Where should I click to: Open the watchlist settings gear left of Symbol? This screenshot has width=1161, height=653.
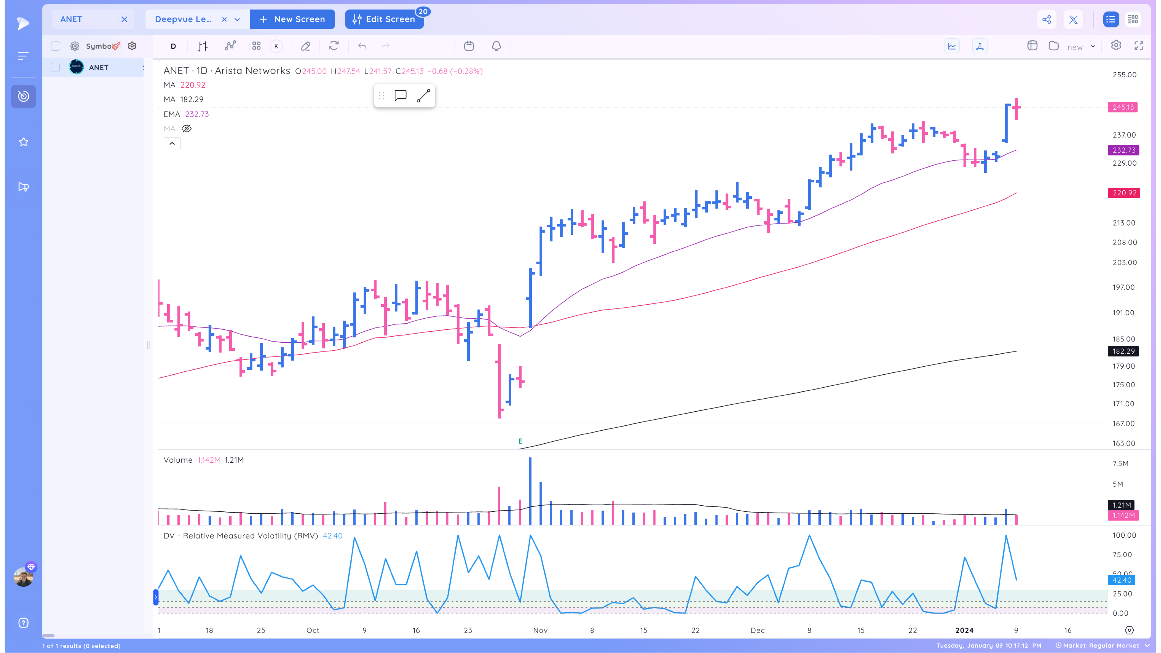point(75,46)
